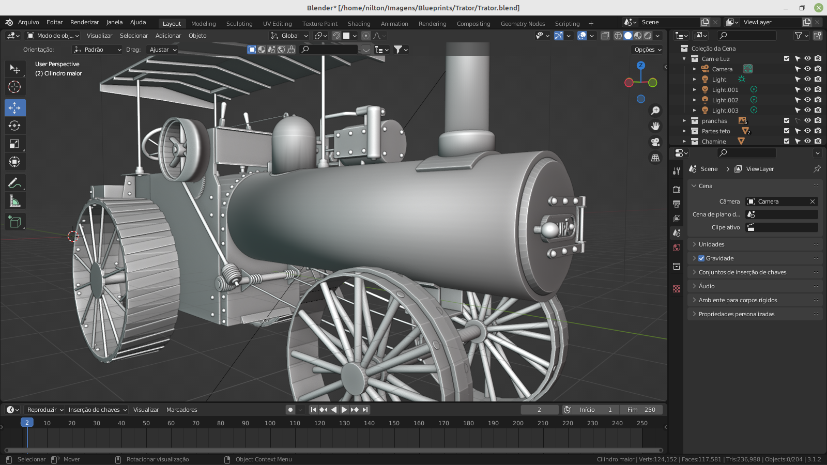Image resolution: width=827 pixels, height=465 pixels.
Task: Select the Measure tool
Action: [14, 201]
